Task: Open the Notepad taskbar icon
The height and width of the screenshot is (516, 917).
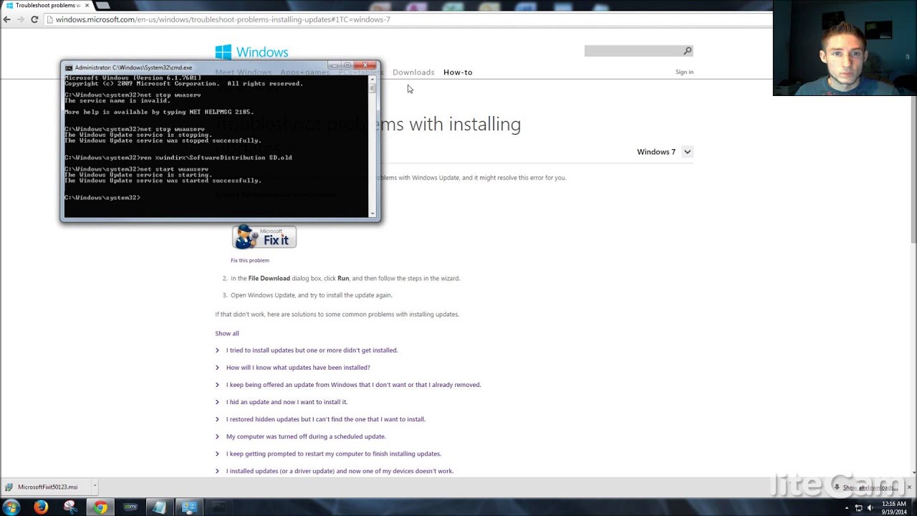Action: 159,507
